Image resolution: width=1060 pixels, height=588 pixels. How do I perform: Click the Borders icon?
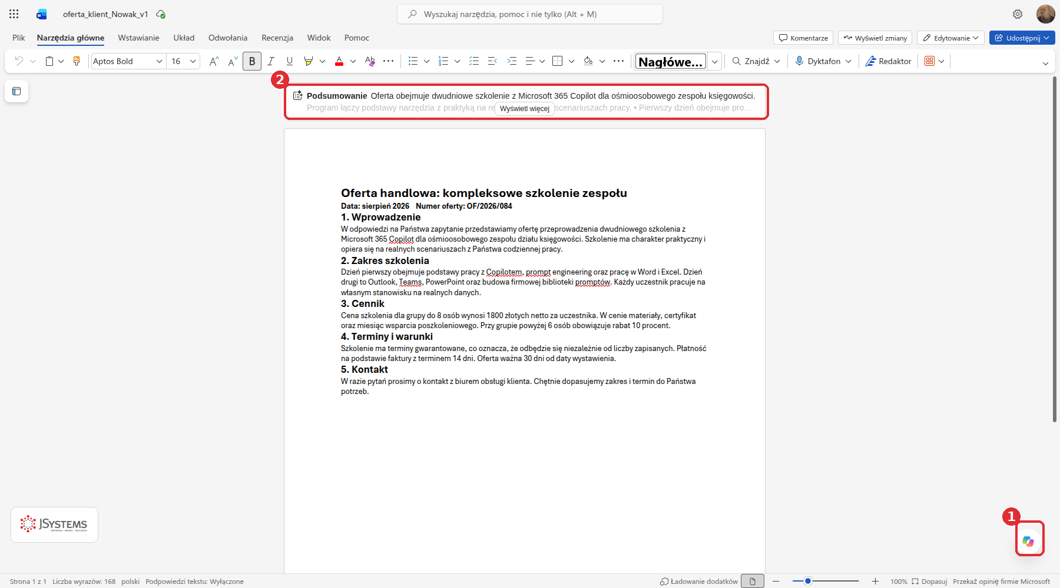558,61
